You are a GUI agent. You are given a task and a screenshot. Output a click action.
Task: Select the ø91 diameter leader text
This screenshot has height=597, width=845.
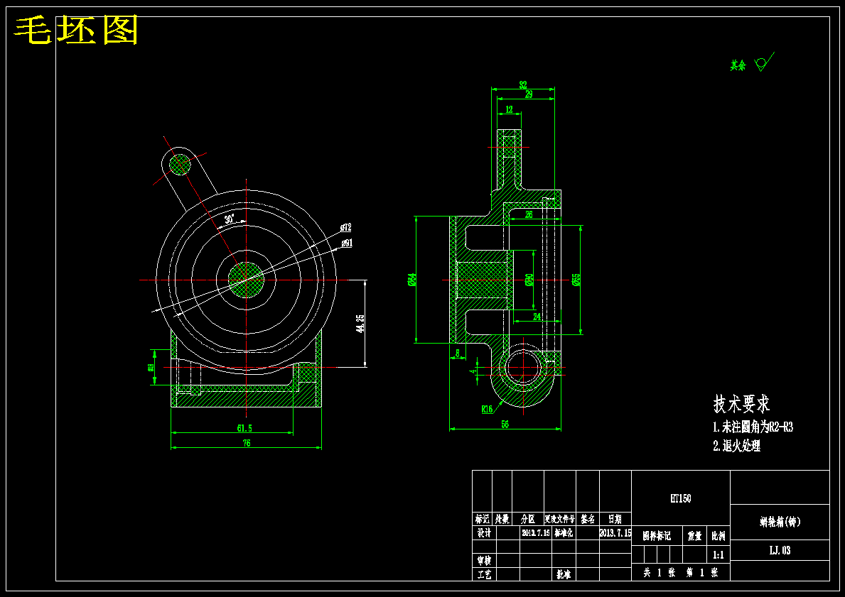(x=347, y=243)
